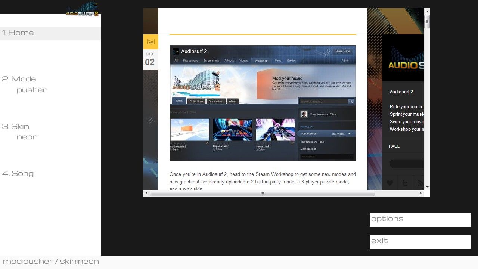
Task: Click the heart icon in the blog sidebar
Action: pyautogui.click(x=390, y=183)
